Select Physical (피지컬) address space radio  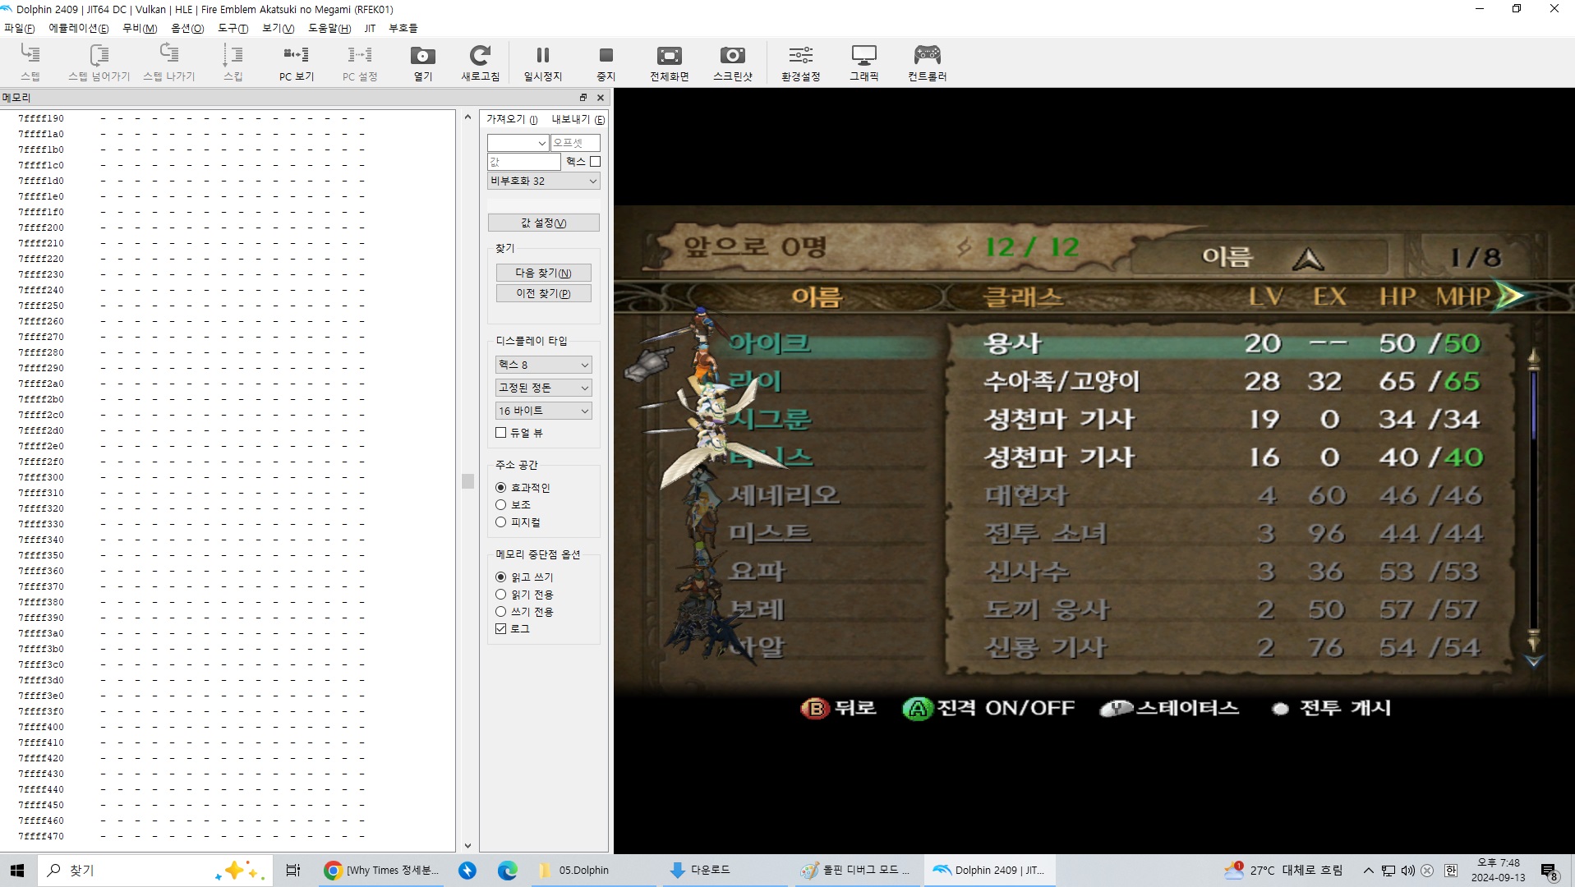500,522
